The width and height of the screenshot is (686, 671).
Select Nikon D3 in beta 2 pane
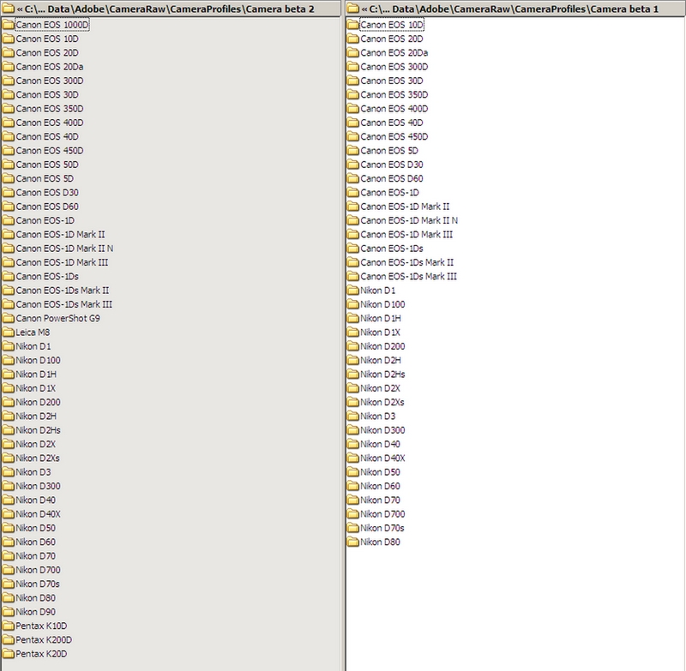33,472
